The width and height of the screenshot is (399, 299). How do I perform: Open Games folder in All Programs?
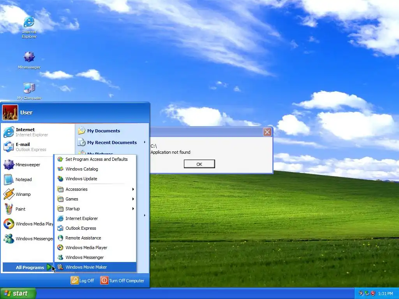tap(96, 199)
